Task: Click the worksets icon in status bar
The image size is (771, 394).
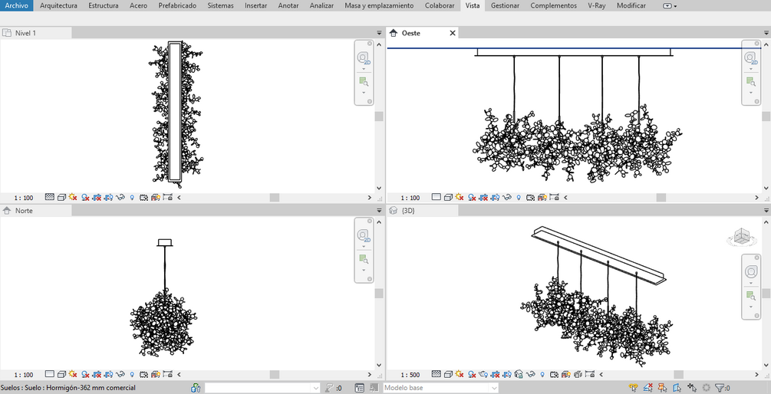Action: [x=196, y=388]
